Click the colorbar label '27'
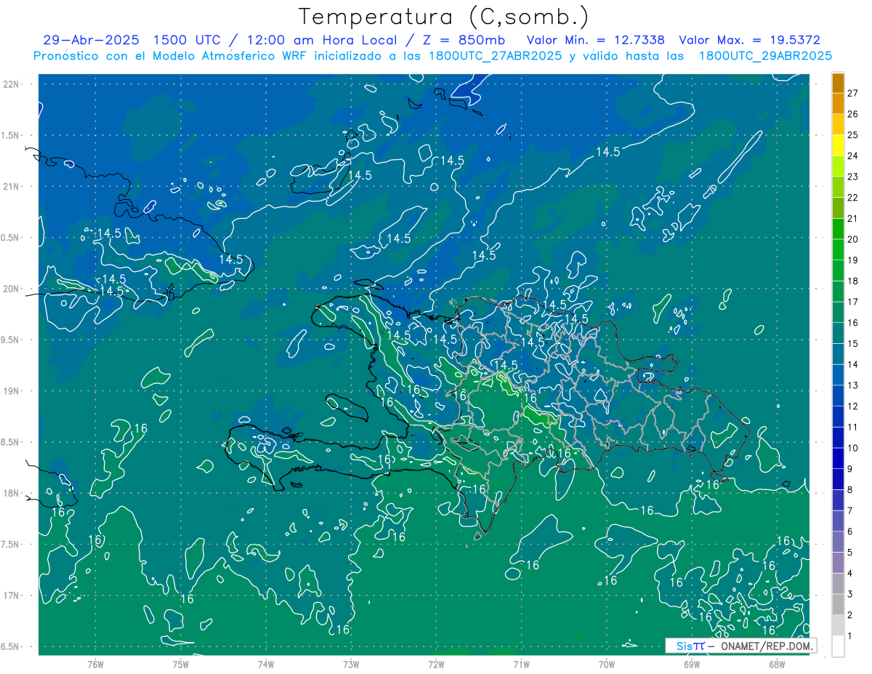The height and width of the screenshot is (674, 872). point(853,93)
